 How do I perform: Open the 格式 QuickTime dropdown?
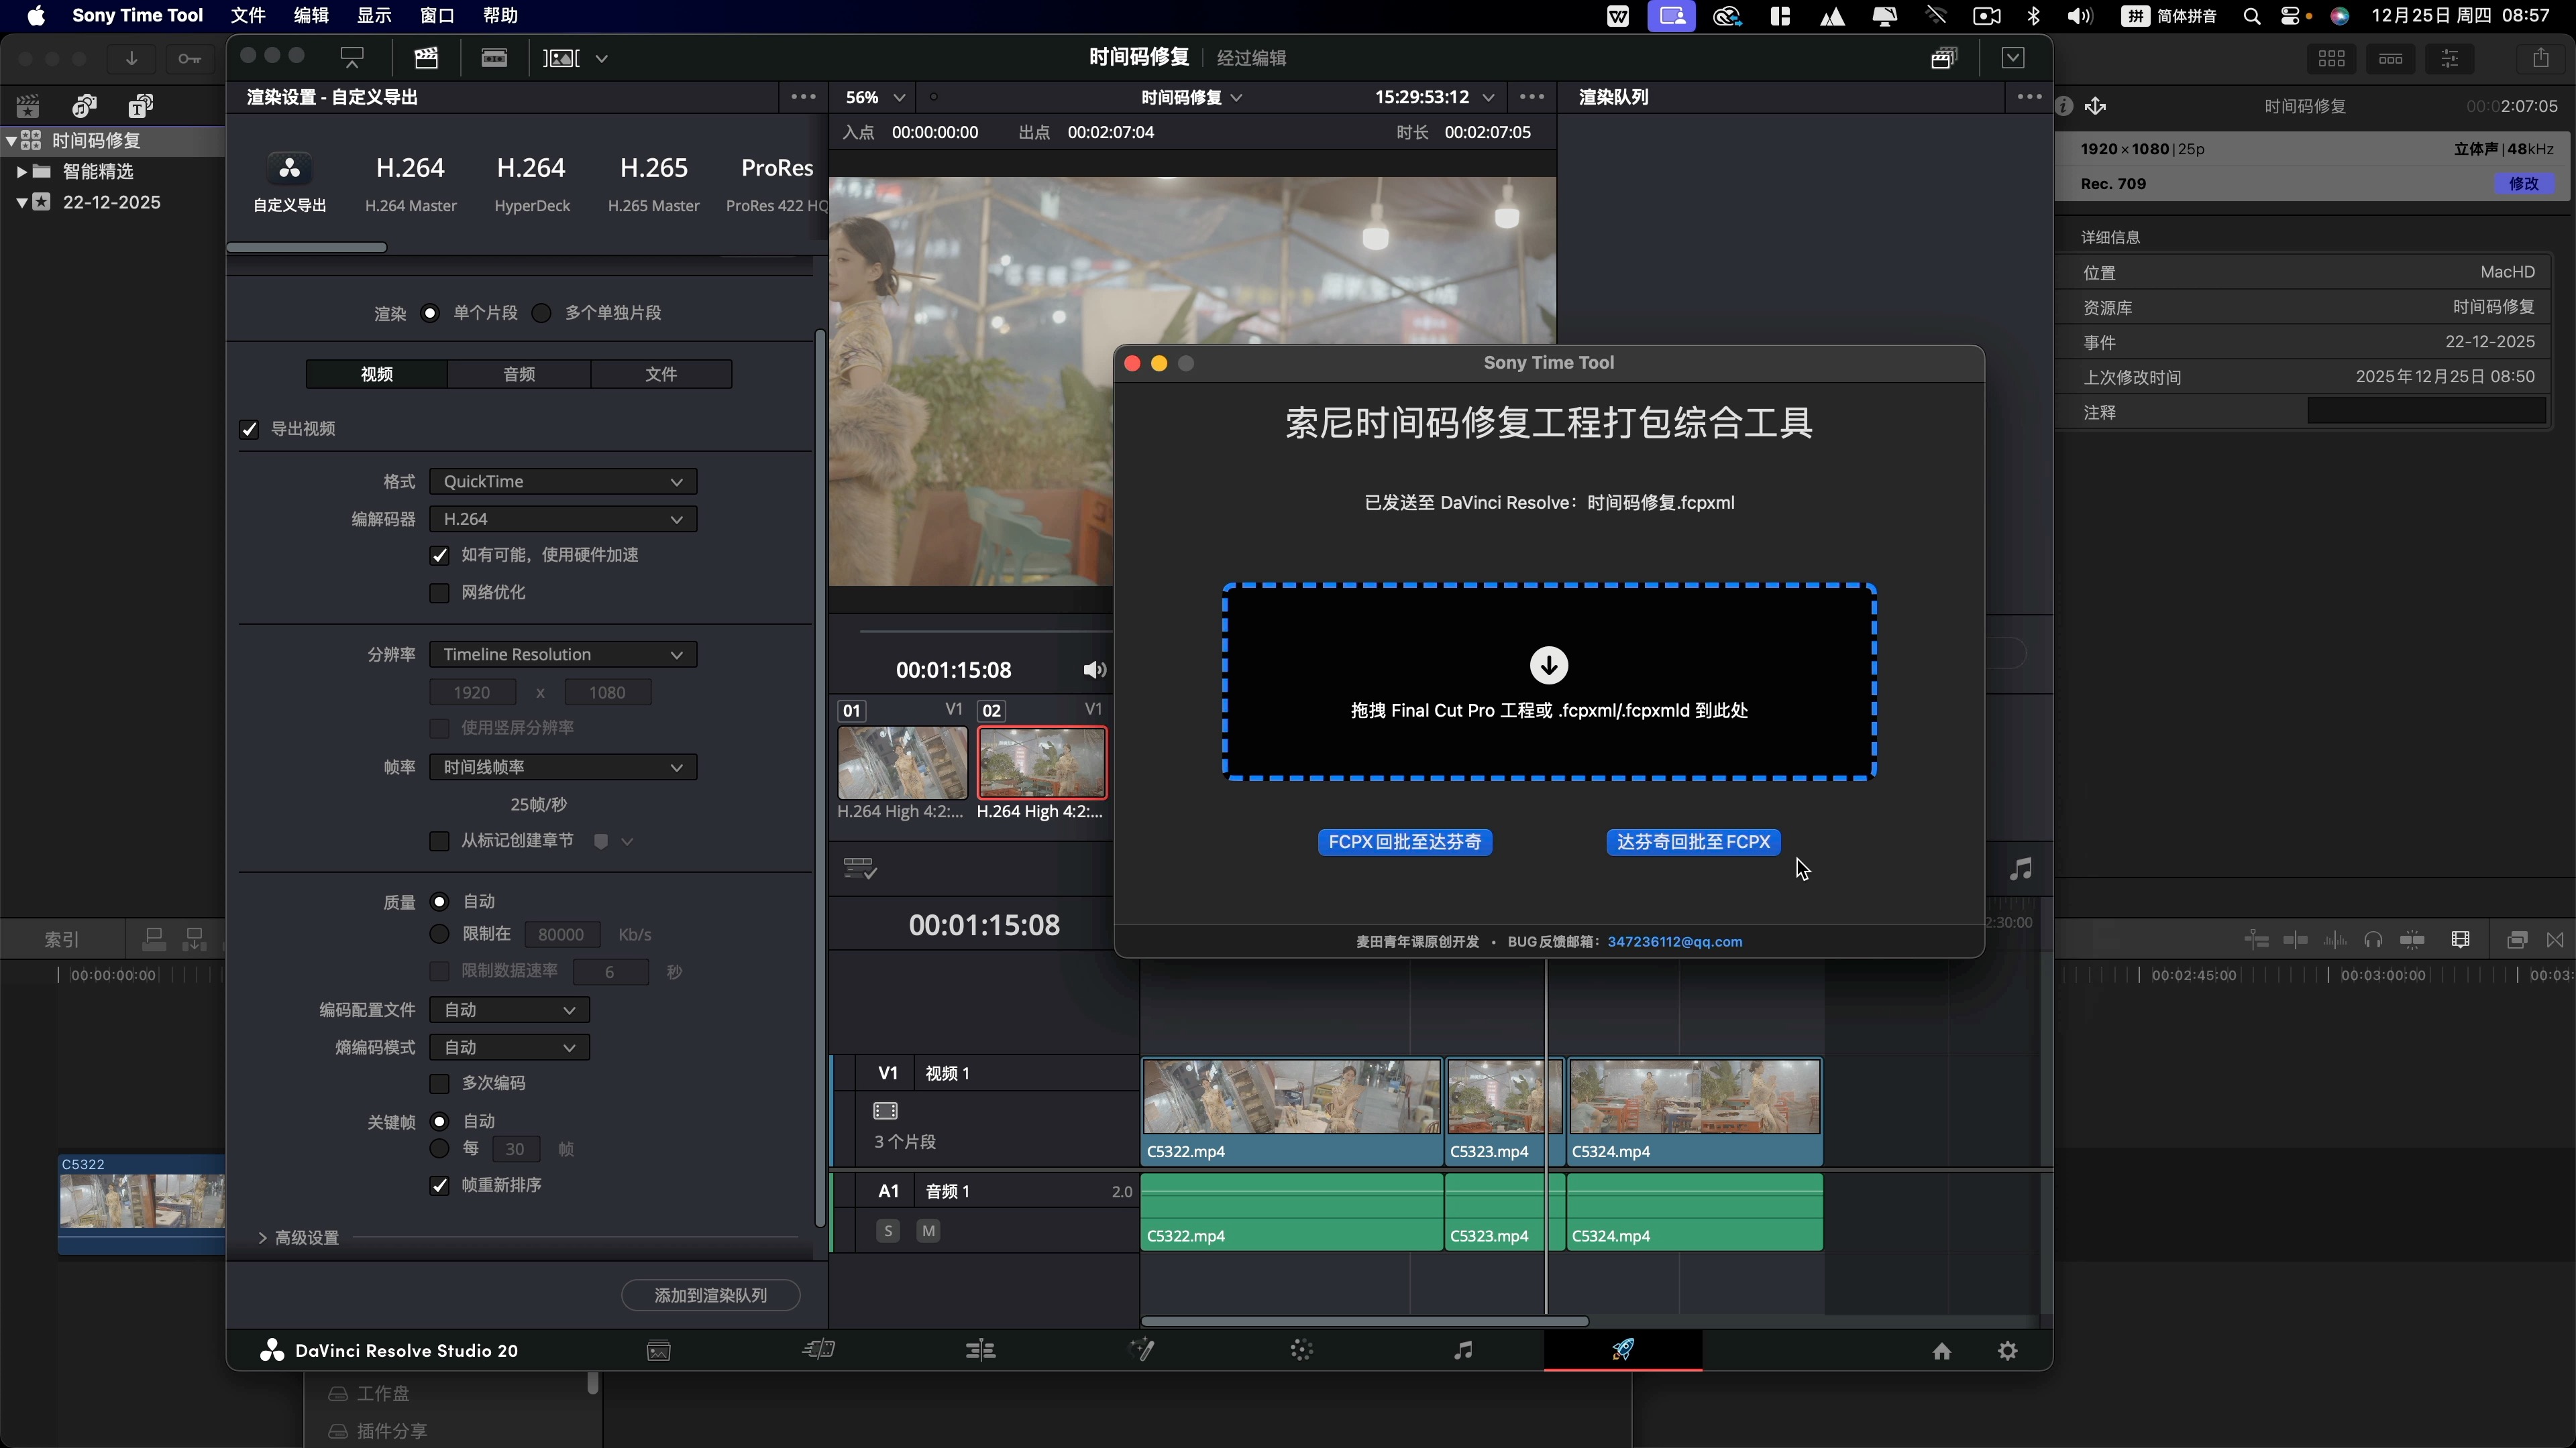click(563, 482)
